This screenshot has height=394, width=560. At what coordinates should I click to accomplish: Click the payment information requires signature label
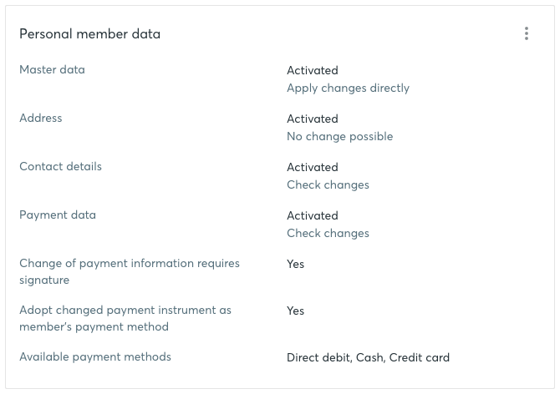pos(130,271)
